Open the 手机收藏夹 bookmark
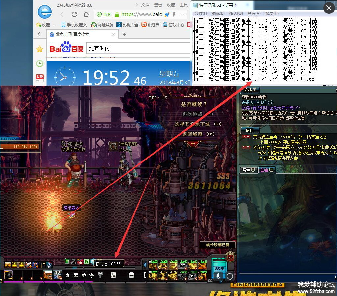This screenshot has width=337, height=296. (x=74, y=25)
